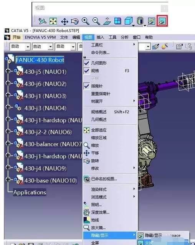Select the Normal View icon

tap(107, 21)
